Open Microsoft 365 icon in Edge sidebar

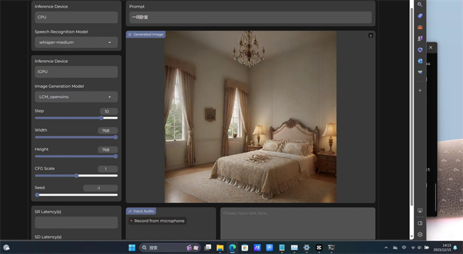(420, 50)
